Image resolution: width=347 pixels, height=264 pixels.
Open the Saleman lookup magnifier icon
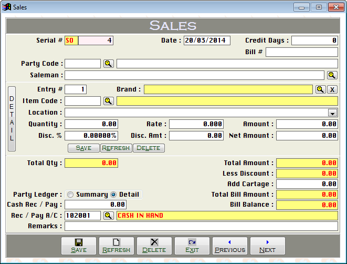(332, 75)
